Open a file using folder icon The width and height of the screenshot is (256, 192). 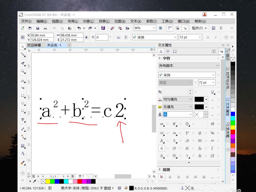pos(30,28)
